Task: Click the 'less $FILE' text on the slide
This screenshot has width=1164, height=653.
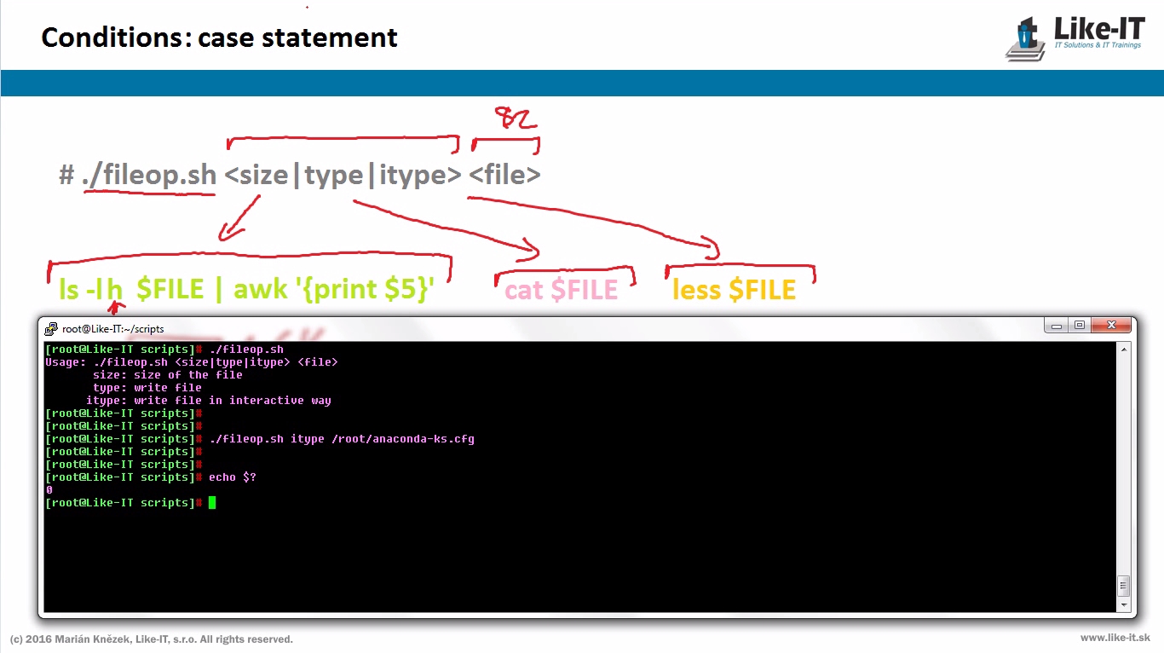Action: click(734, 290)
